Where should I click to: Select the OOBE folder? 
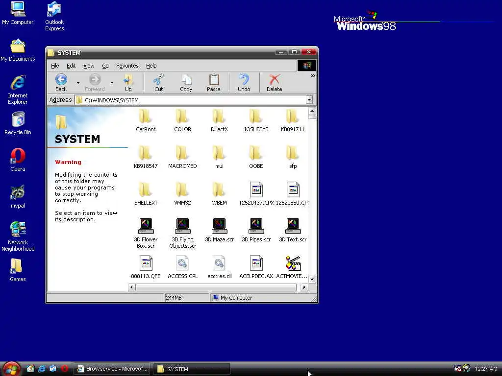tap(256, 157)
